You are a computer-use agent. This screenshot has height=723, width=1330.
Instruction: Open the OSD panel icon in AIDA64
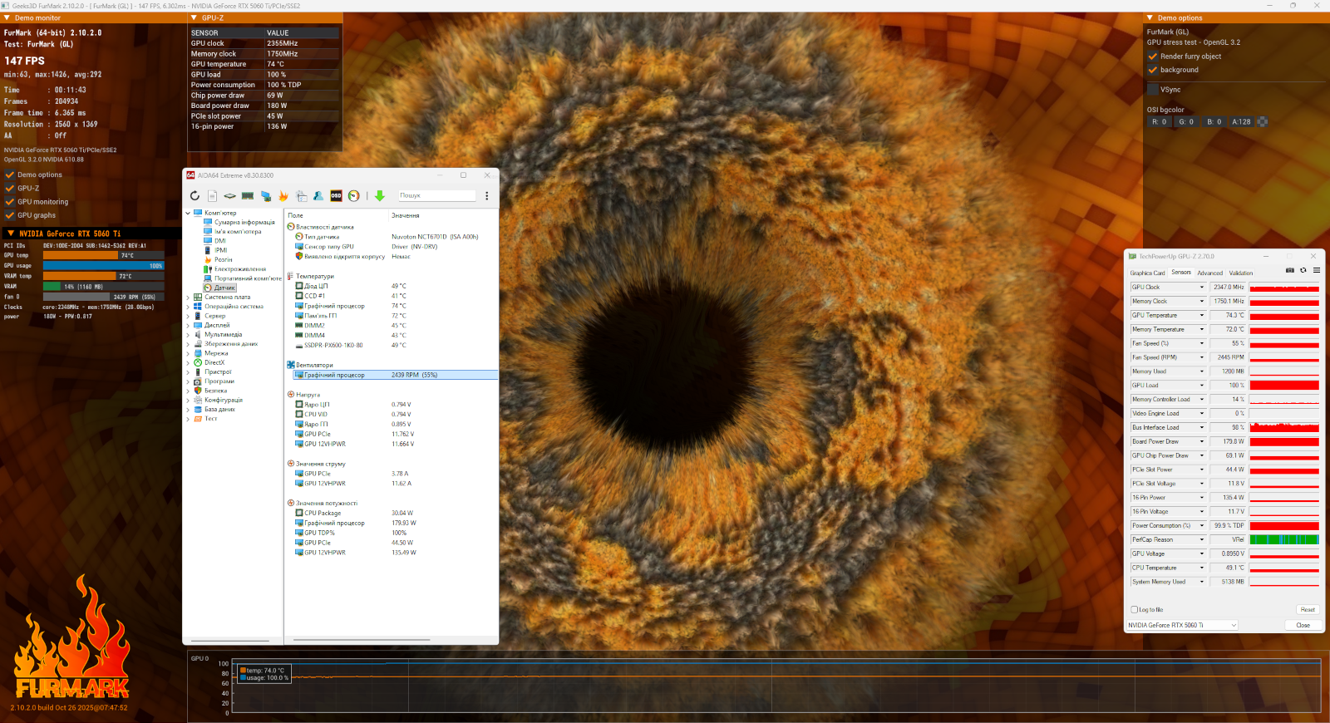point(336,196)
